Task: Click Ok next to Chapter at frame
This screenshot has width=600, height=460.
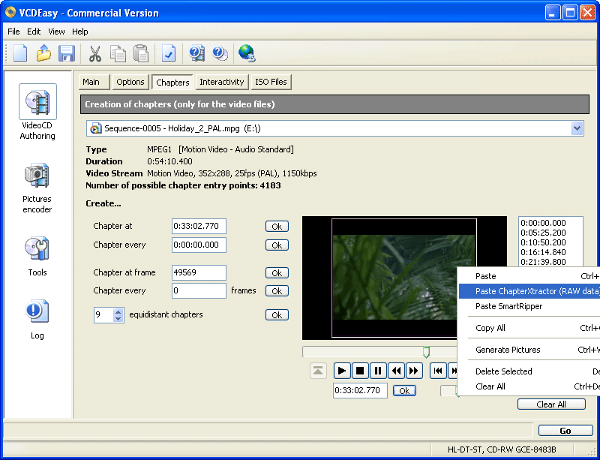Action: [x=277, y=273]
